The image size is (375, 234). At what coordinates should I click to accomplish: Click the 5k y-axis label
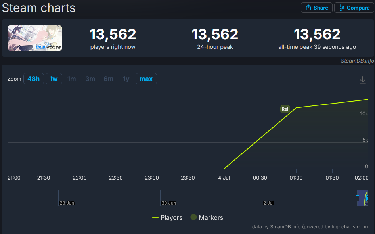365,140
